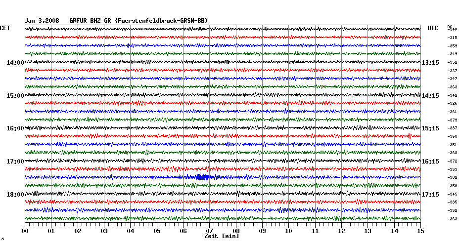The width and height of the screenshot is (460, 244).
Task: Select the DC offset value -379
Action: point(452,120)
